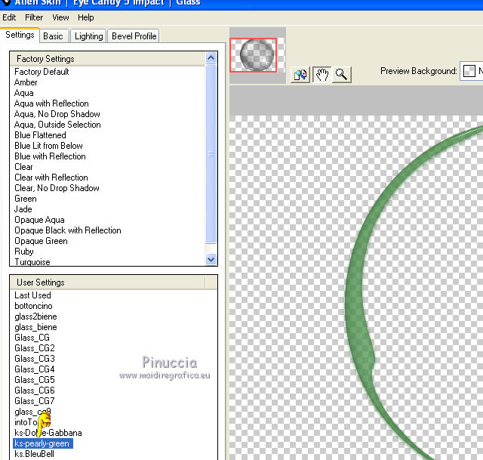Viewport: 483px width, 460px height.
Task: Open the Preview Background dropdown
Action: (x=471, y=71)
